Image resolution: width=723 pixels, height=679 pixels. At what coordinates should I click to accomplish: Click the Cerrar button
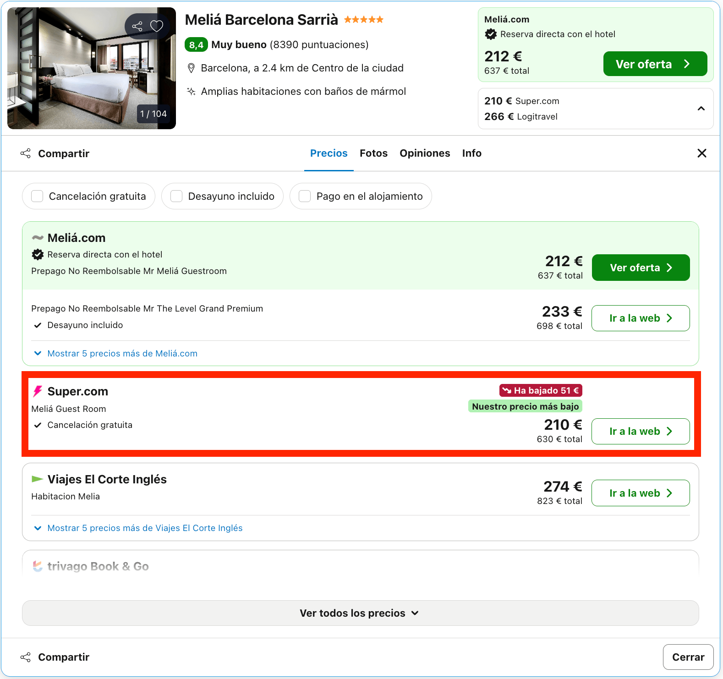tap(688, 657)
